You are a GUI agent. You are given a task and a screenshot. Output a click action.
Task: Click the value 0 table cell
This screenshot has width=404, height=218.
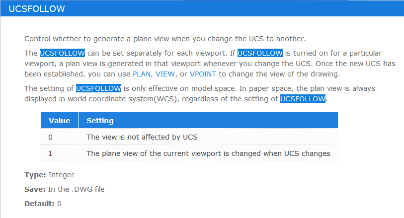(51, 137)
